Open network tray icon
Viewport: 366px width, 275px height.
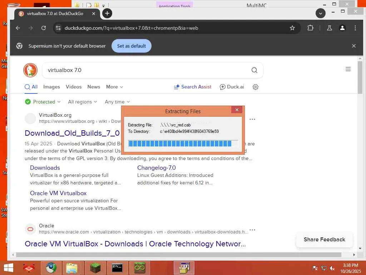pos(323,268)
